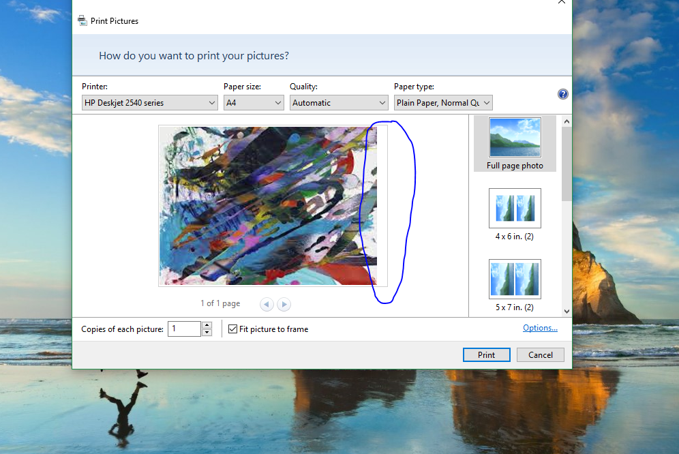Image resolution: width=679 pixels, height=454 pixels.
Task: Click the layout list scroll up arrow
Action: (567, 122)
